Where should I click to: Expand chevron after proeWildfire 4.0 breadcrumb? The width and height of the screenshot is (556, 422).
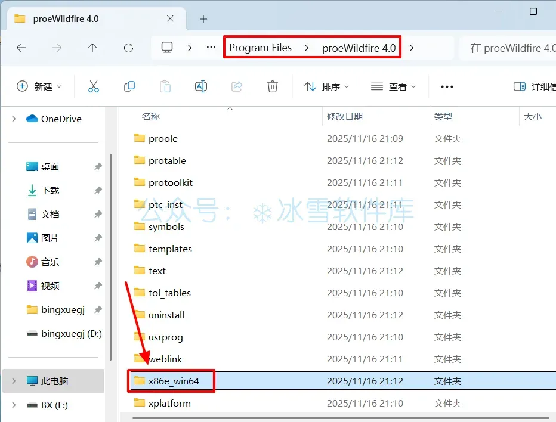tap(412, 48)
